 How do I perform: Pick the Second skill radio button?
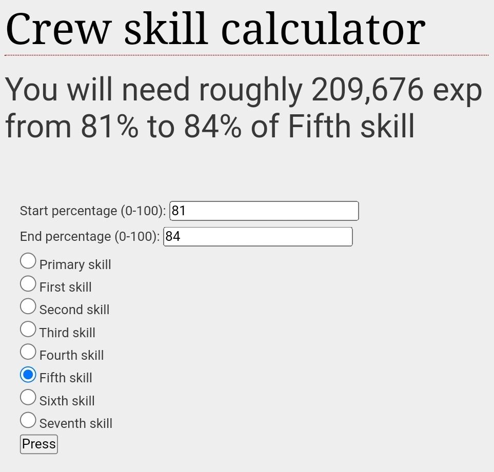coord(28,306)
